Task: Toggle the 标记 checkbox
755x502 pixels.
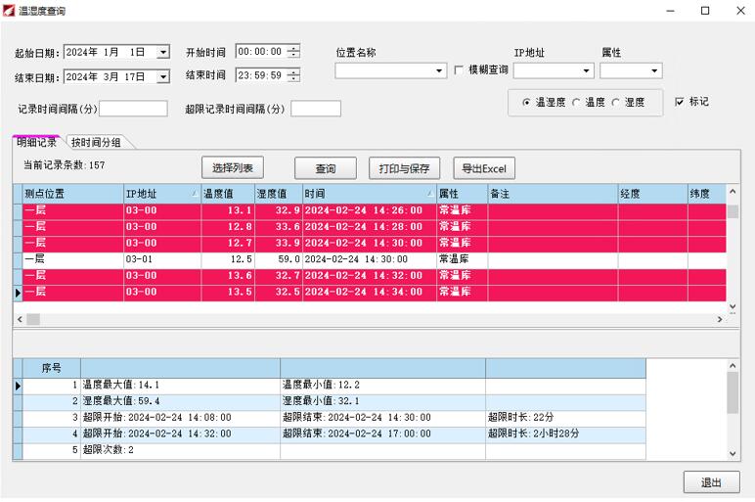Action: pyautogui.click(x=680, y=102)
